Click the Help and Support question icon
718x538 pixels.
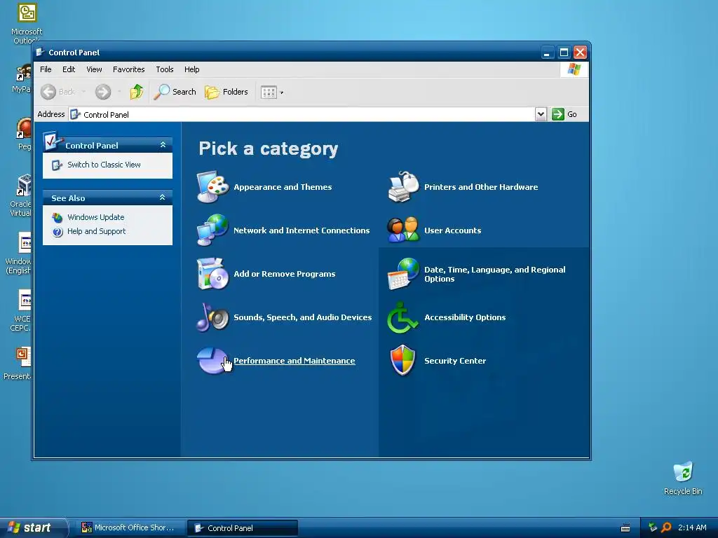57,232
